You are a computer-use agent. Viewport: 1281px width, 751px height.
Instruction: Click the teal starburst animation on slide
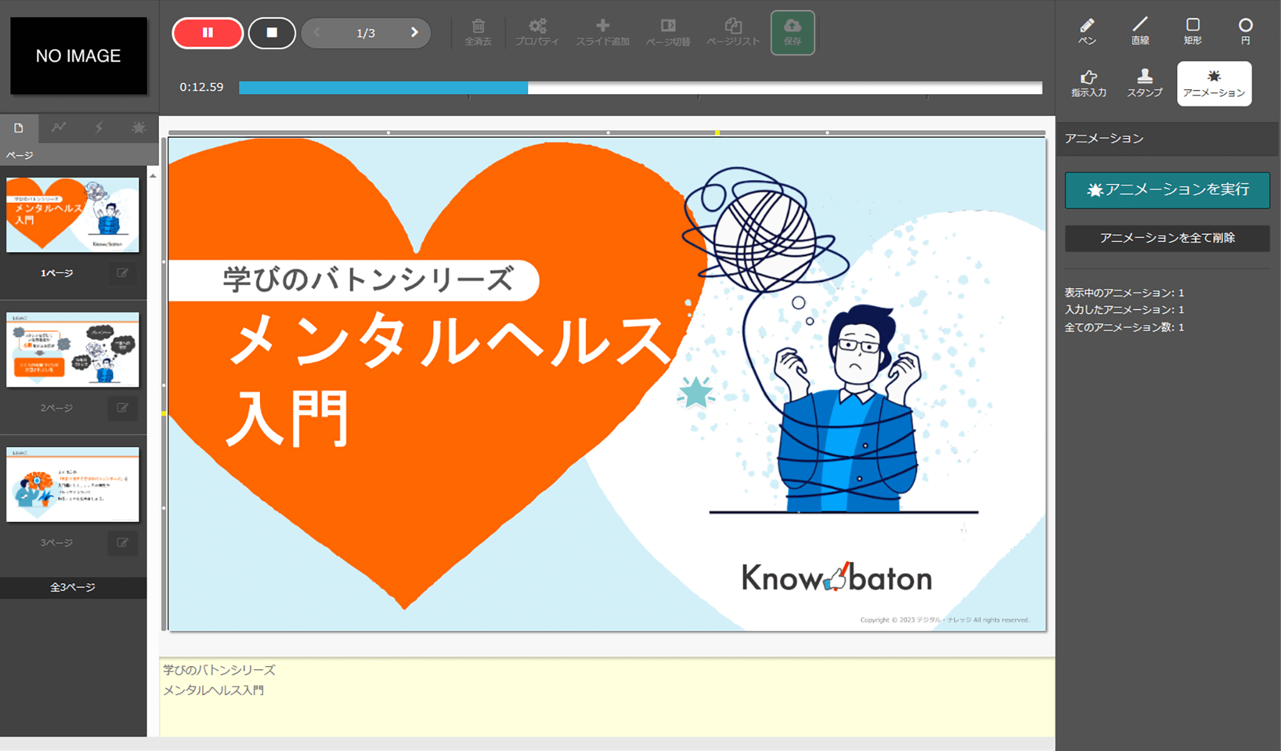(x=696, y=392)
